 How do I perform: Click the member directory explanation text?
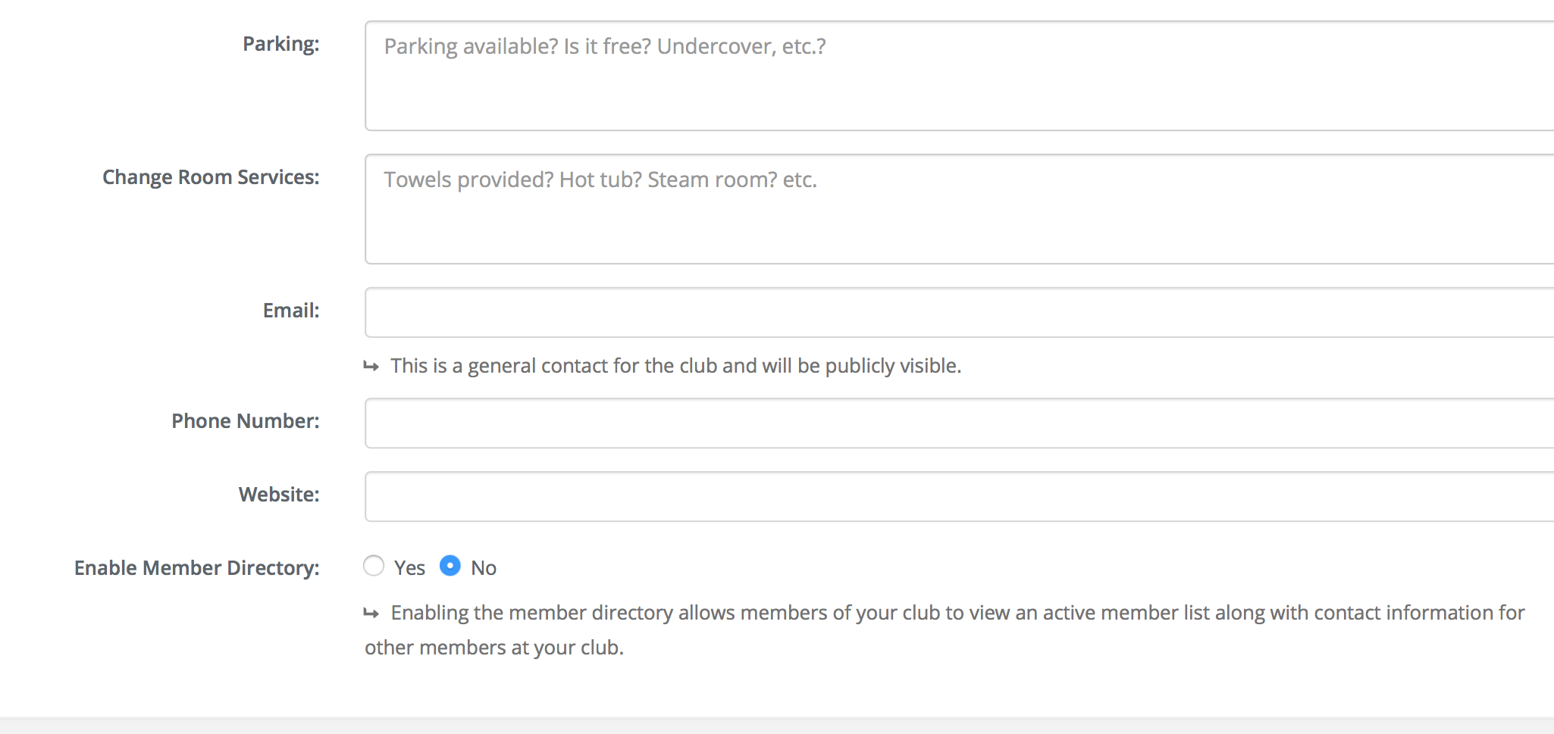tap(945, 630)
